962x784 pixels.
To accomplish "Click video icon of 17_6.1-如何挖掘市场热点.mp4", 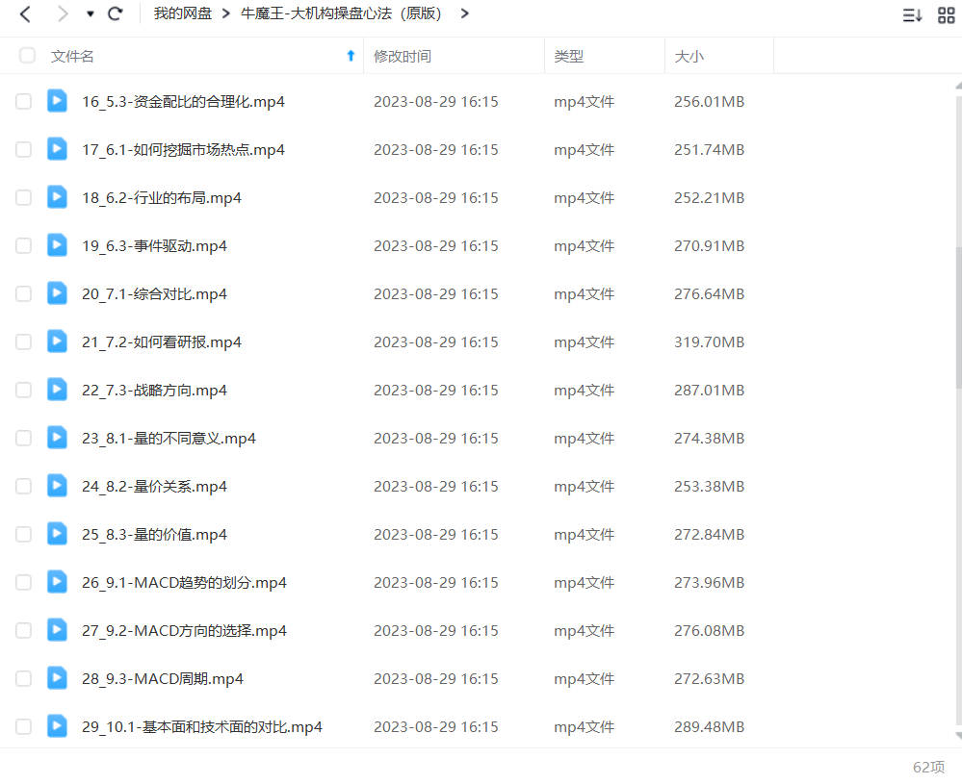I will tap(57, 149).
